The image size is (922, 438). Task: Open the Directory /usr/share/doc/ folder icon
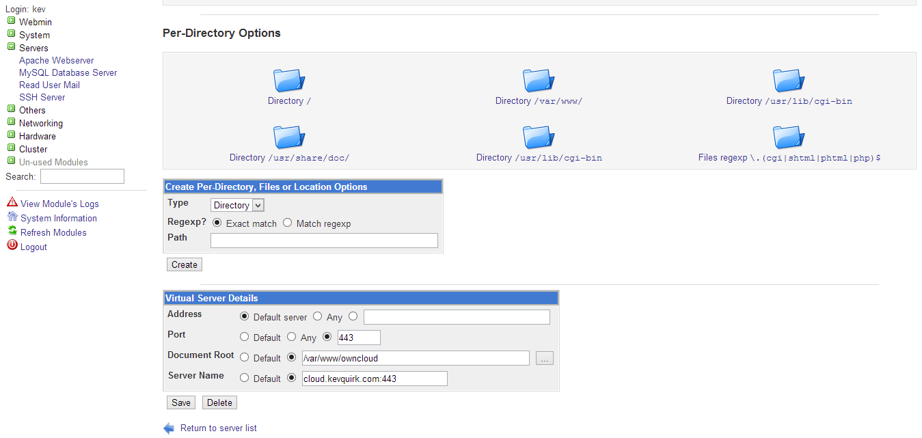click(x=289, y=137)
